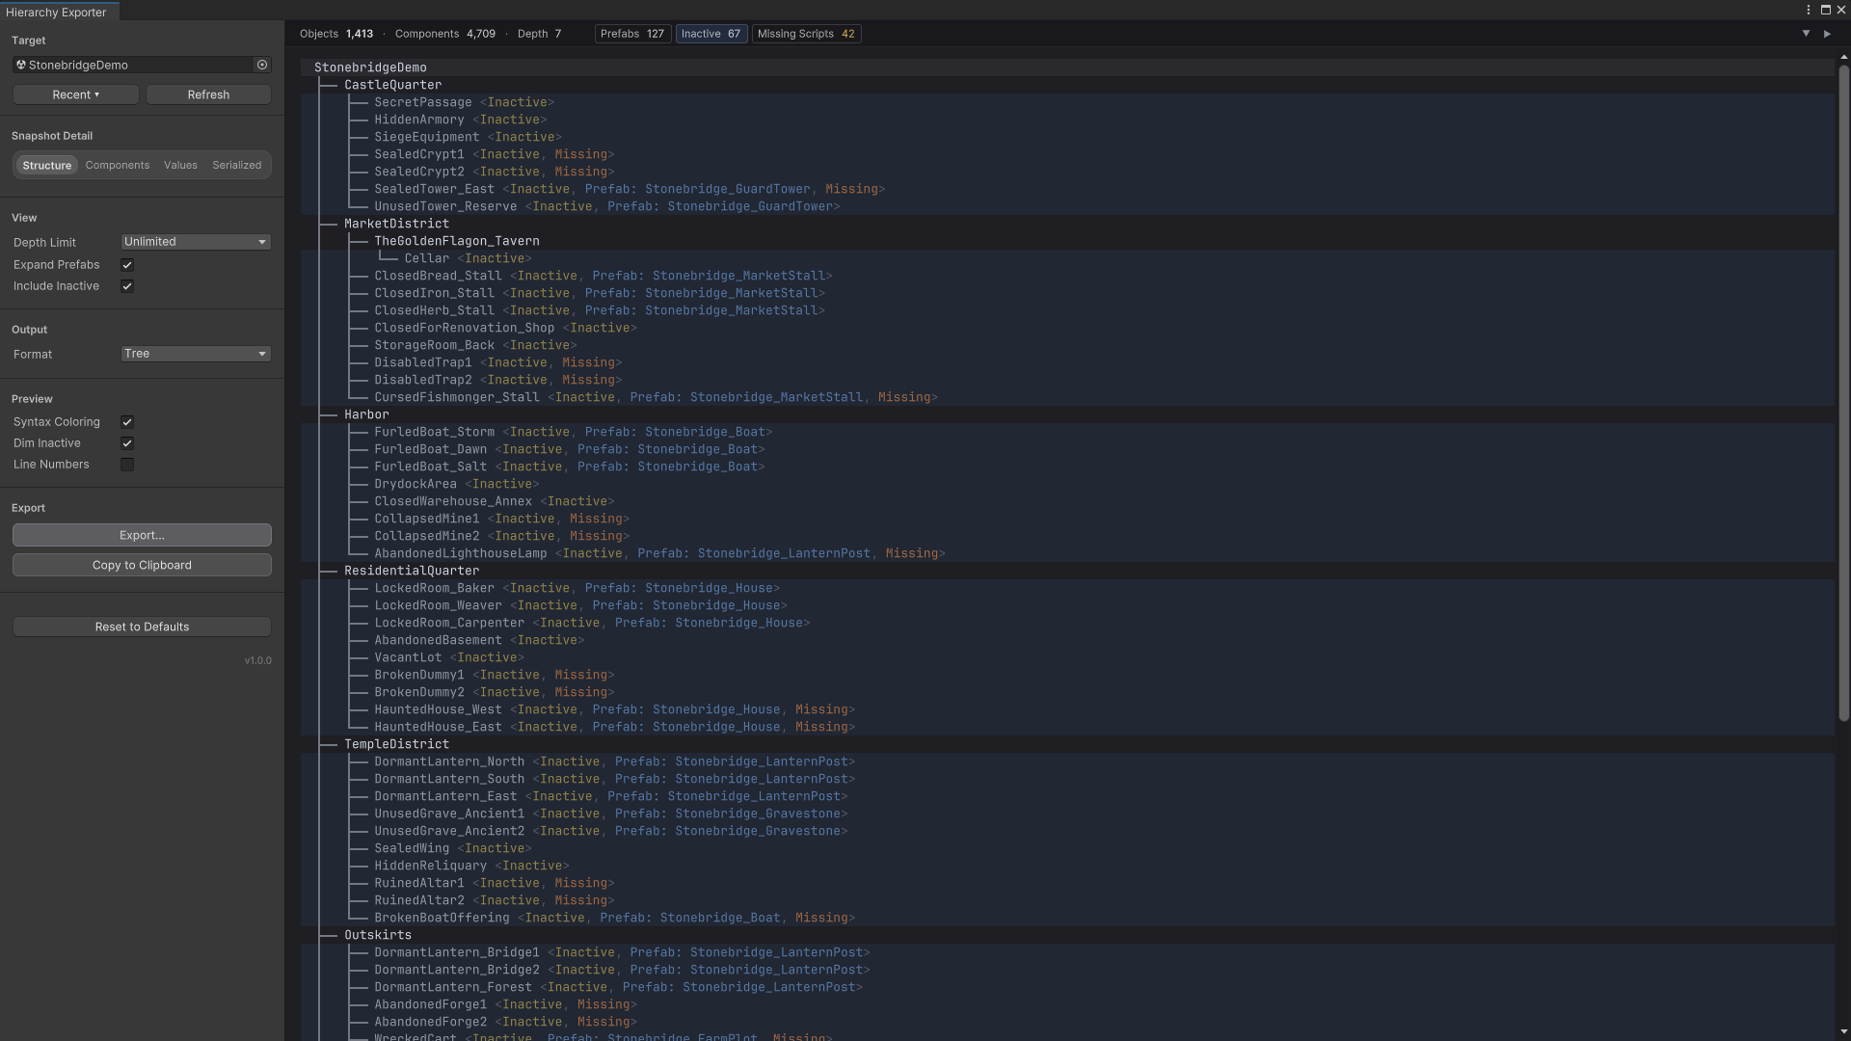Viewport: 1851px width, 1041px height.
Task: Select the Outskirts tree row
Action: (1067, 935)
